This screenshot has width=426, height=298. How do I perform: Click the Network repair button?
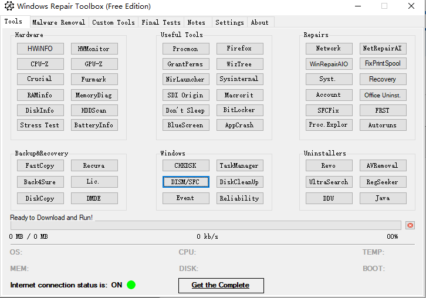(x=329, y=49)
